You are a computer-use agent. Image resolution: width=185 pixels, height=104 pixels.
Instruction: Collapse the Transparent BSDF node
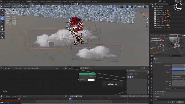[80, 74]
